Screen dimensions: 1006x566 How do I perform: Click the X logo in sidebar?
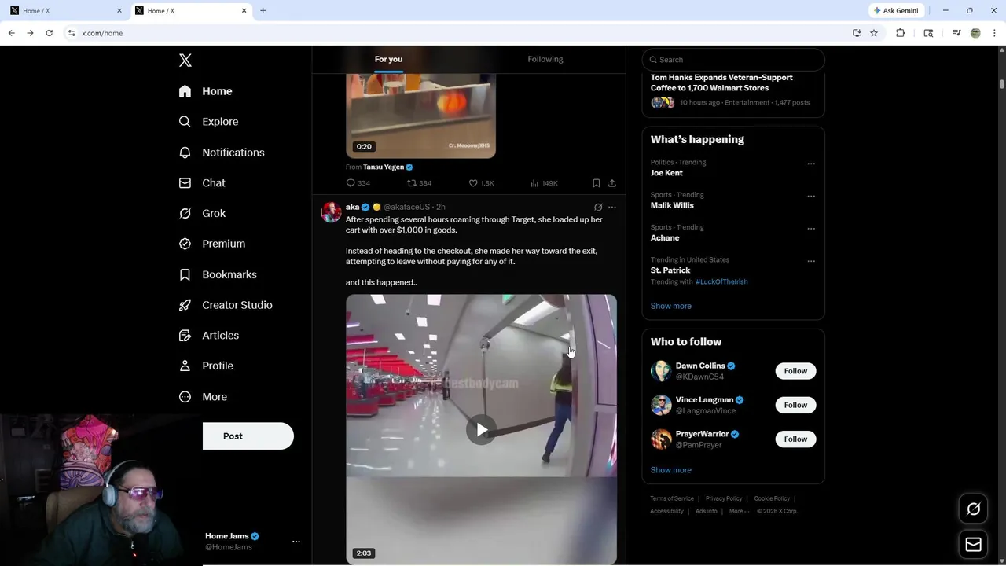[185, 61]
